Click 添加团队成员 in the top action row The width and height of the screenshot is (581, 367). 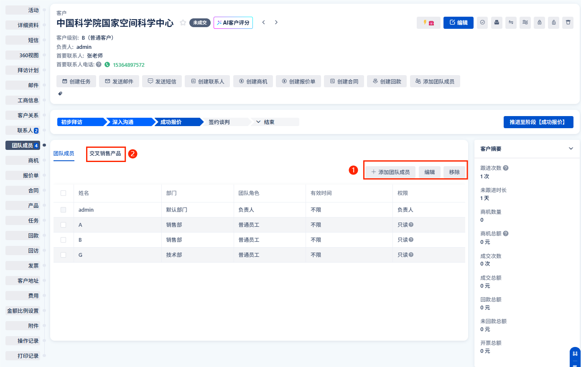(x=435, y=81)
